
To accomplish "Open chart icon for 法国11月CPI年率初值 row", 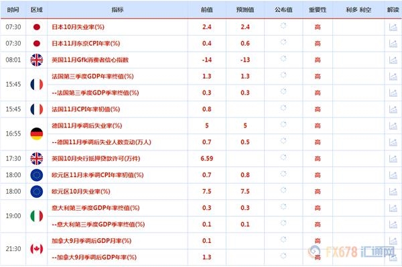I will tap(393, 109).
